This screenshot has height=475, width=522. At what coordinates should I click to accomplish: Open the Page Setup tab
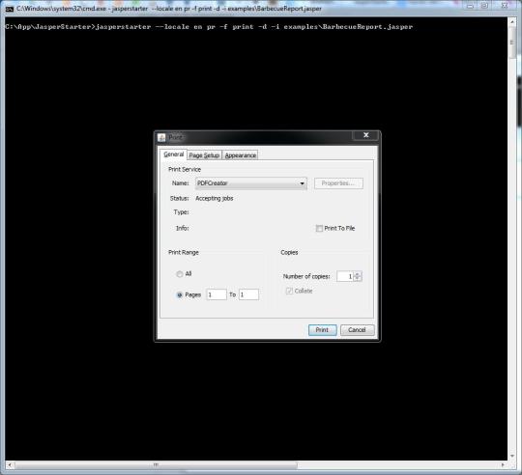tap(204, 155)
